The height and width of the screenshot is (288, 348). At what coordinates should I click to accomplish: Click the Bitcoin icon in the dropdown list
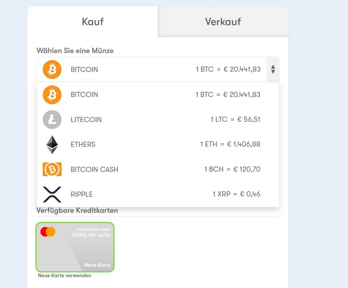point(52,95)
